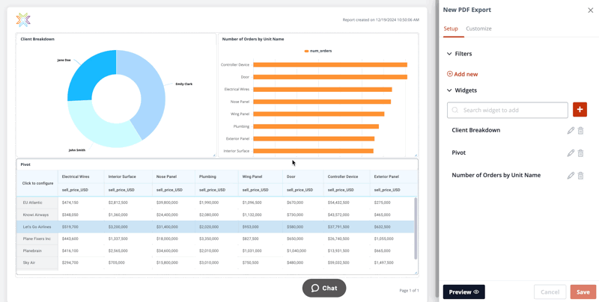Screen dimensions: 599x302
Task: Open the Chat bubble
Action: 324,288
